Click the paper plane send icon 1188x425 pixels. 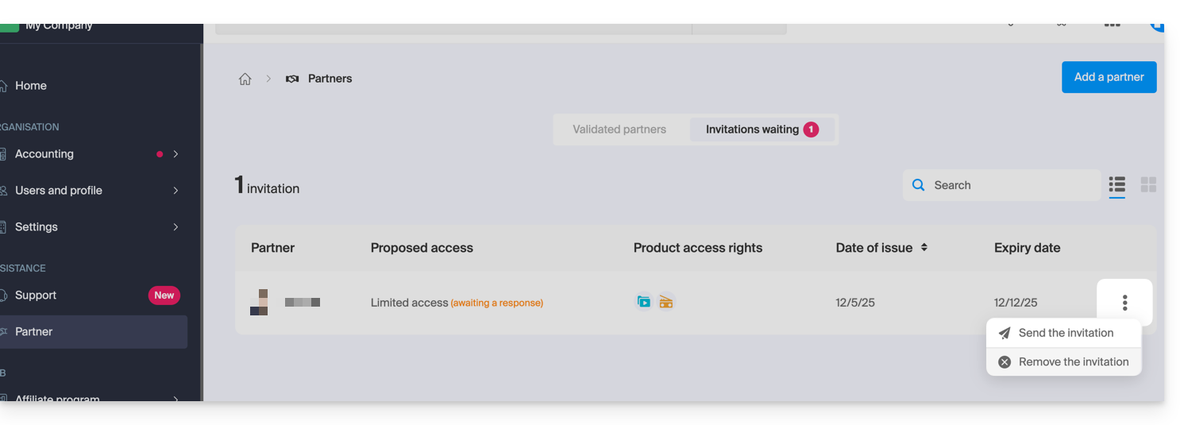(x=1005, y=333)
